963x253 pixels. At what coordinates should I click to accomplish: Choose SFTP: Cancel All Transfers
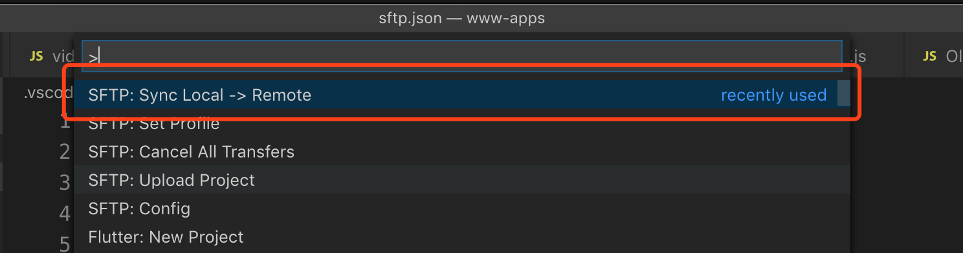pos(462,152)
